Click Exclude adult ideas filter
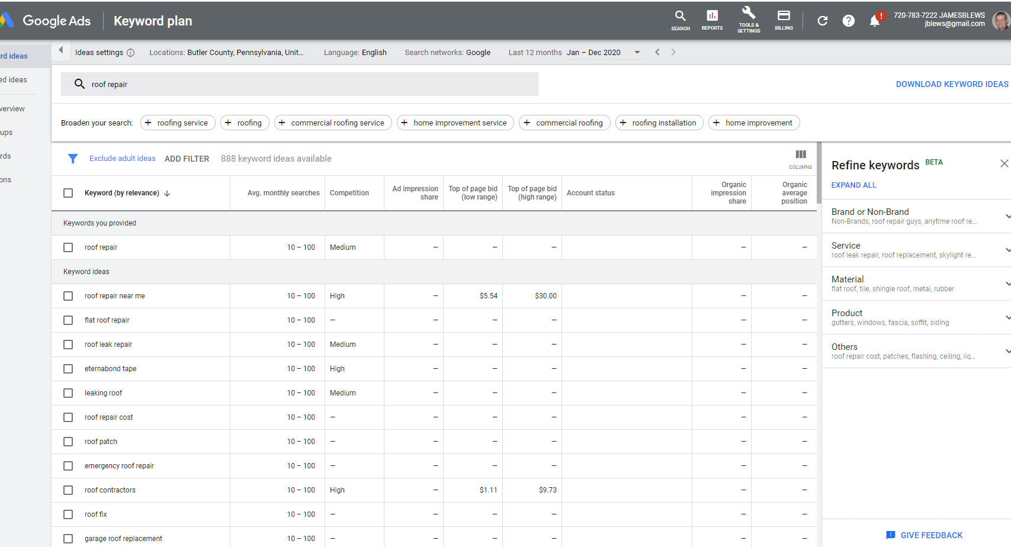1011x547 pixels. [x=123, y=159]
